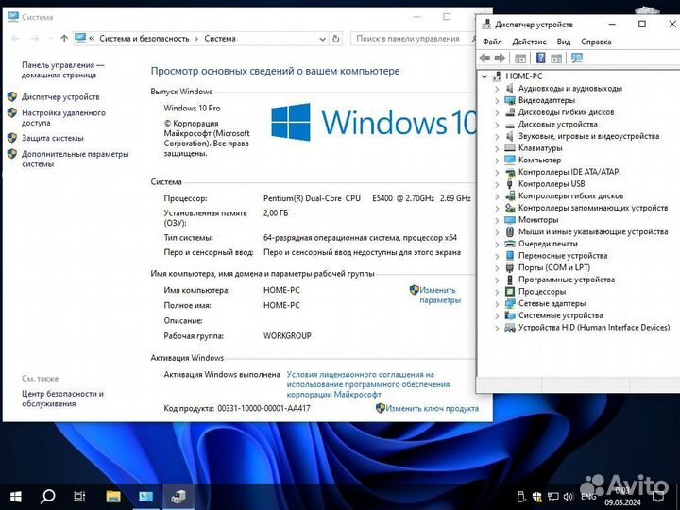Viewport: 680px width, 510px height.
Task: Click the Up arrow in System window navigation
Action: (64, 39)
